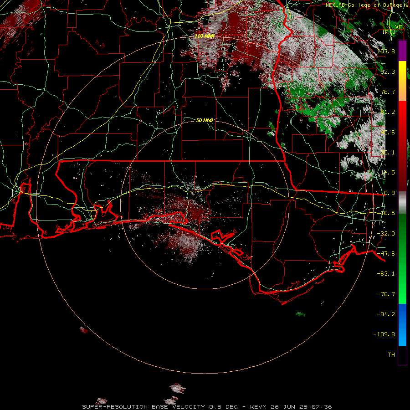Click the 76.7 velocity scale label
This screenshot has width=410, height=410.
click(388, 92)
